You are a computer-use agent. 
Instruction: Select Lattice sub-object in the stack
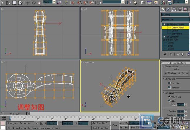pyautogui.click(x=175, y=31)
